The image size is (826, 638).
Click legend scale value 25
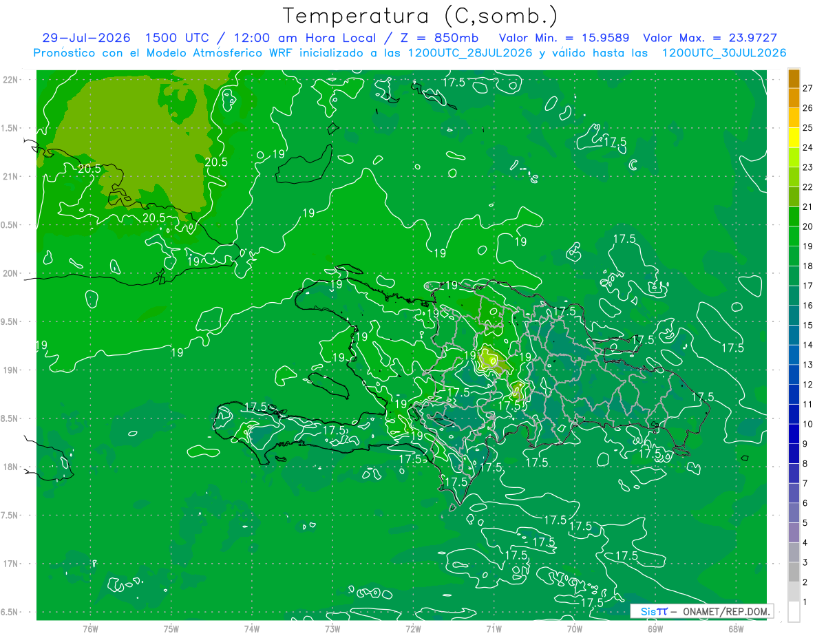[807, 127]
